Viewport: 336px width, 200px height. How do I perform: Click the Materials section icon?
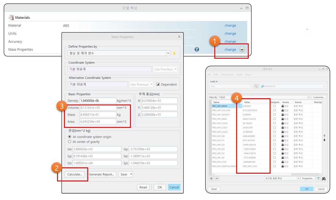click(x=11, y=17)
